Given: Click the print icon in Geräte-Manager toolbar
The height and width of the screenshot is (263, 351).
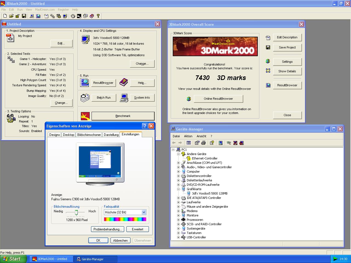Looking at the screenshot, I should [203, 143].
